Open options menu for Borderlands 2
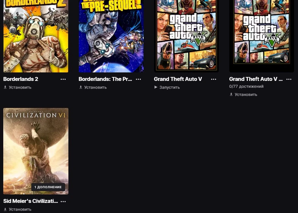 coord(63,79)
